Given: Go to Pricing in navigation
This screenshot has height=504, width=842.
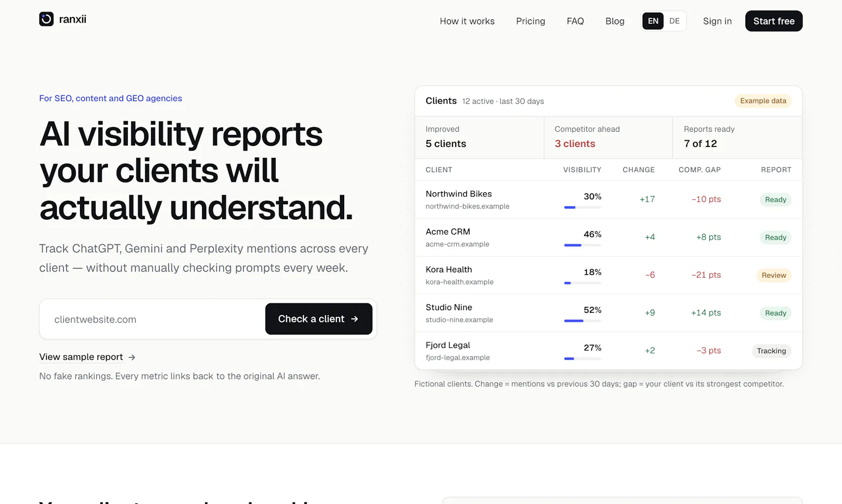Looking at the screenshot, I should click(530, 21).
